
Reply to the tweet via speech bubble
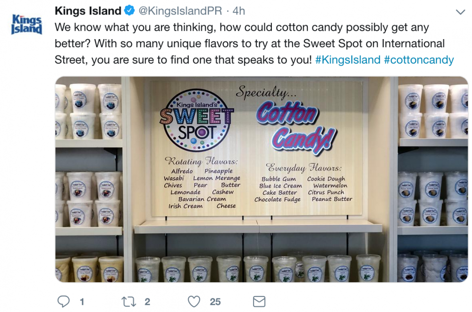63,301
